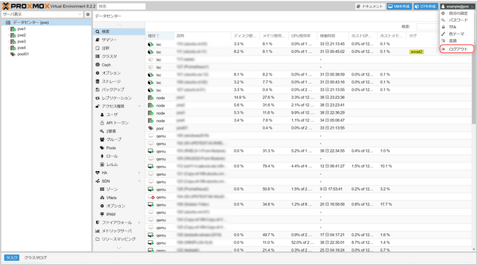Select 色テーマ in the user menu
This screenshot has height=265, width=477.
pos(457,34)
